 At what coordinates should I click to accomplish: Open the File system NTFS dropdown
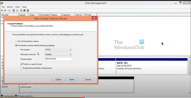click(x=58, y=50)
